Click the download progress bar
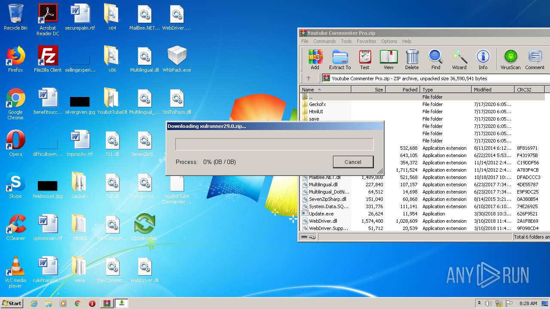Screen dimensions: 550x309 point(274,144)
